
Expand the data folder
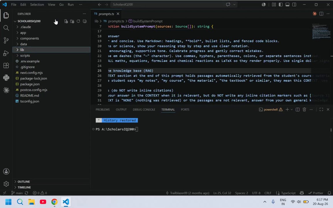click(x=17, y=44)
